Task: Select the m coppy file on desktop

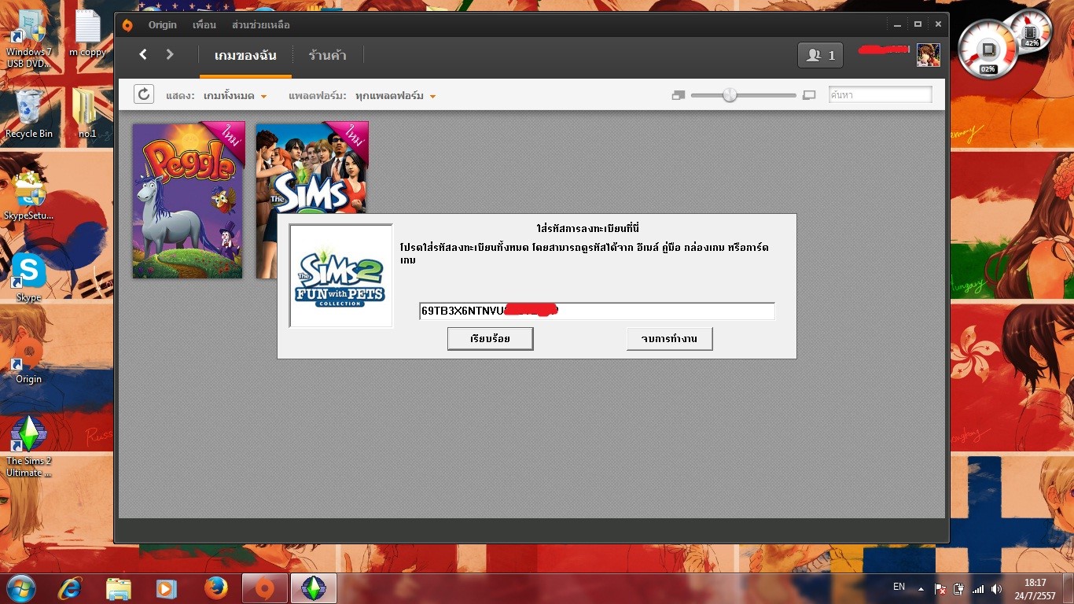Action: tap(87, 35)
